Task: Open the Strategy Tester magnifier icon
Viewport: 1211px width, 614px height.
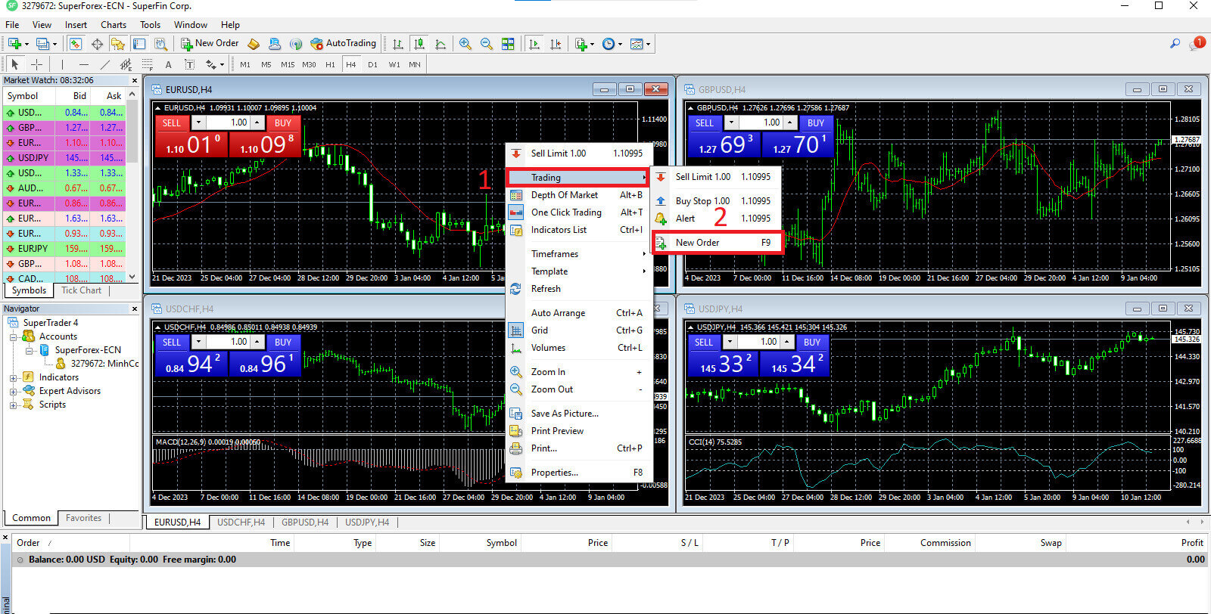Action: pyautogui.click(x=160, y=44)
